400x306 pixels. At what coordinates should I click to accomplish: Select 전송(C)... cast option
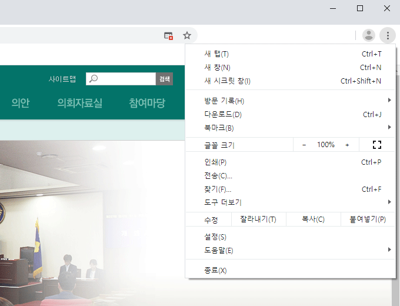(291, 175)
